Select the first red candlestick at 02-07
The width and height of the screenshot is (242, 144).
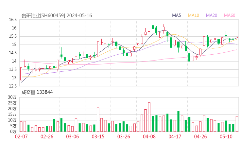(x=21, y=74)
